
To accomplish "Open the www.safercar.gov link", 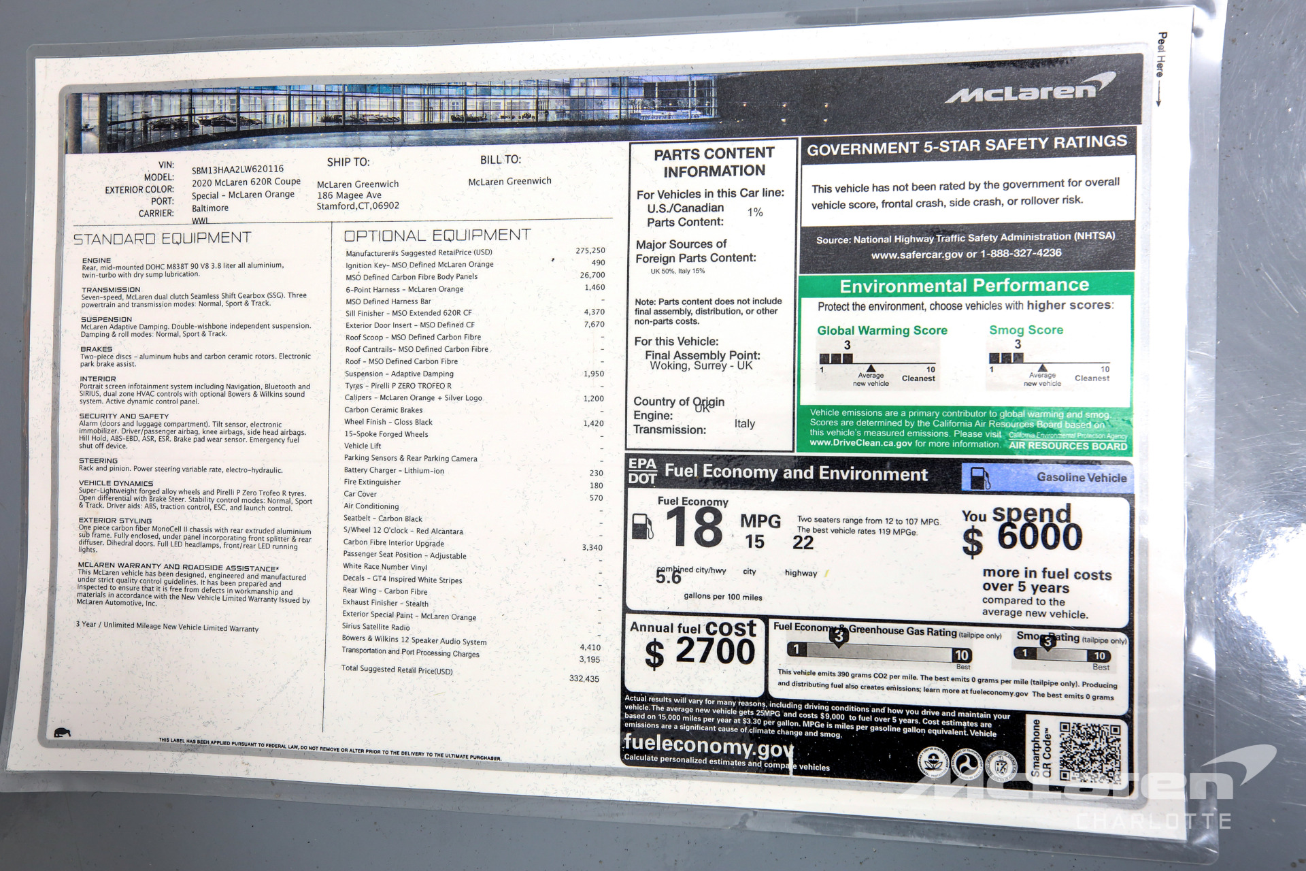I will pyautogui.click(x=917, y=255).
